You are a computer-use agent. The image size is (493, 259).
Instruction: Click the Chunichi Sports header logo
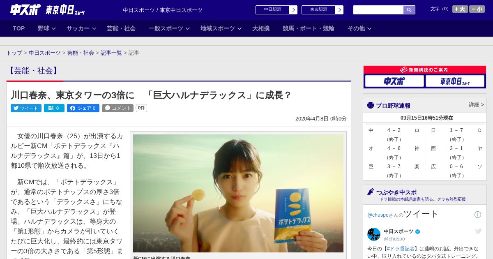25,9
